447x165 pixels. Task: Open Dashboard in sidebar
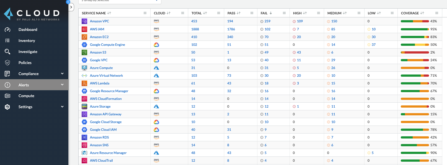(x=28, y=30)
